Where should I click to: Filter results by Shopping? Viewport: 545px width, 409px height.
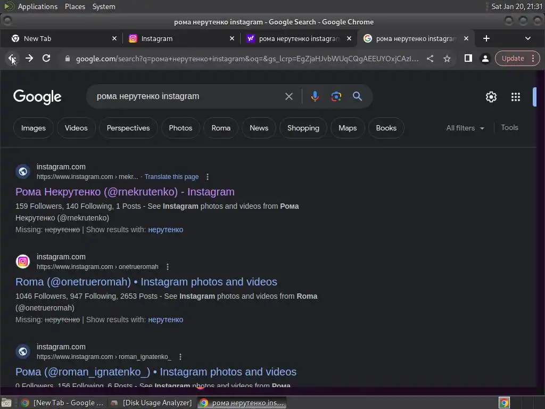coord(303,128)
